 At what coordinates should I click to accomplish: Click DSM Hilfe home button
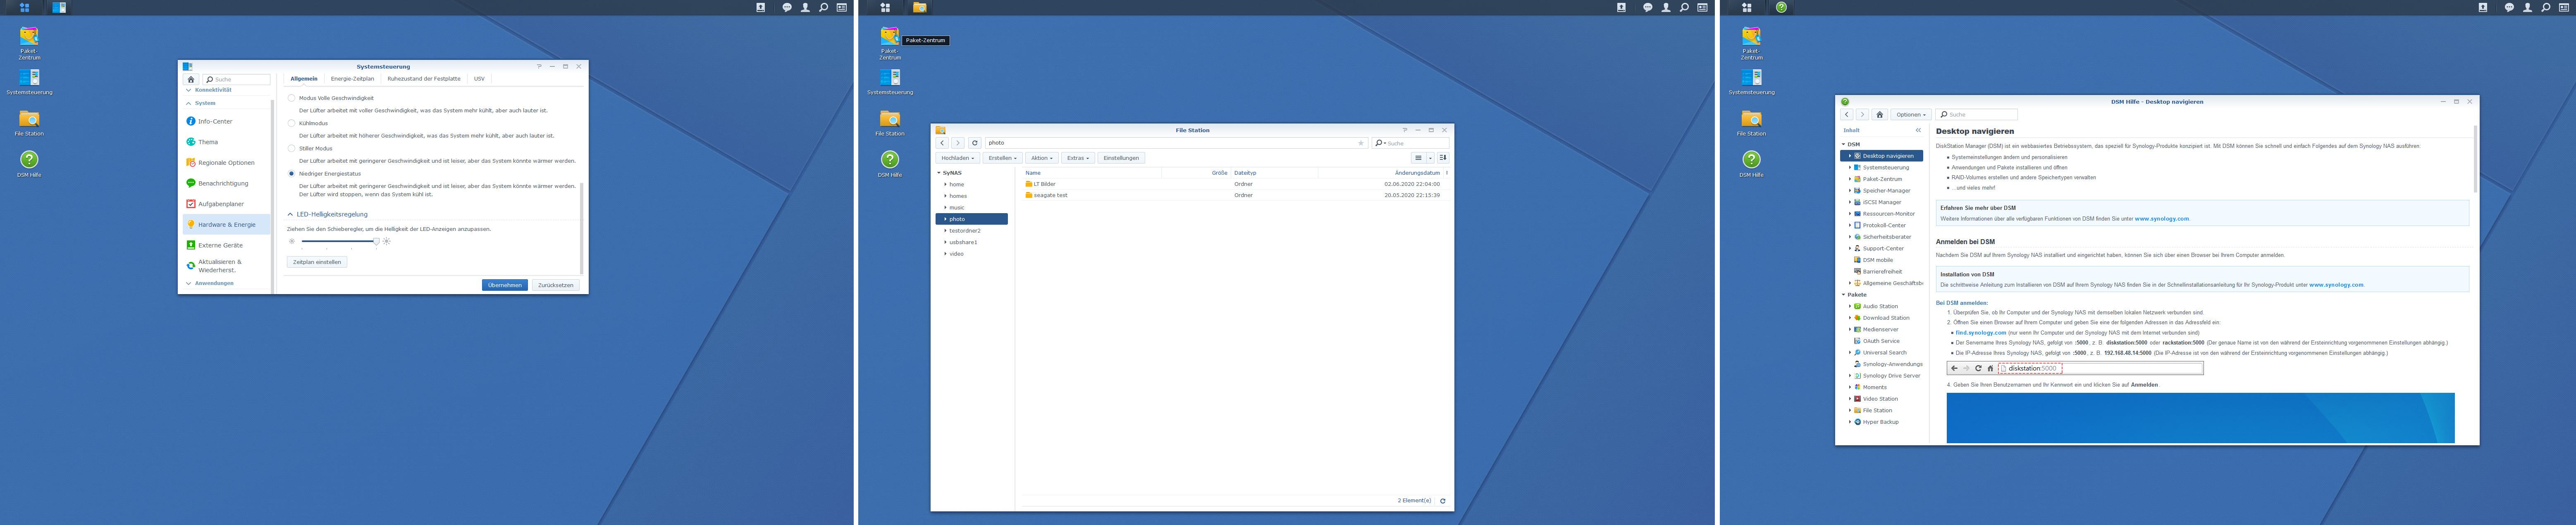[x=1880, y=115]
